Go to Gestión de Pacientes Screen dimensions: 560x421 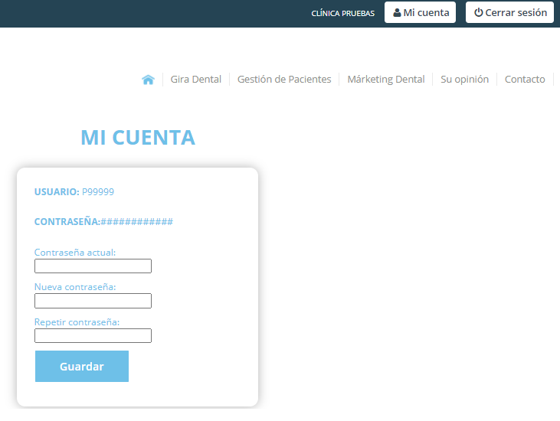pos(284,80)
